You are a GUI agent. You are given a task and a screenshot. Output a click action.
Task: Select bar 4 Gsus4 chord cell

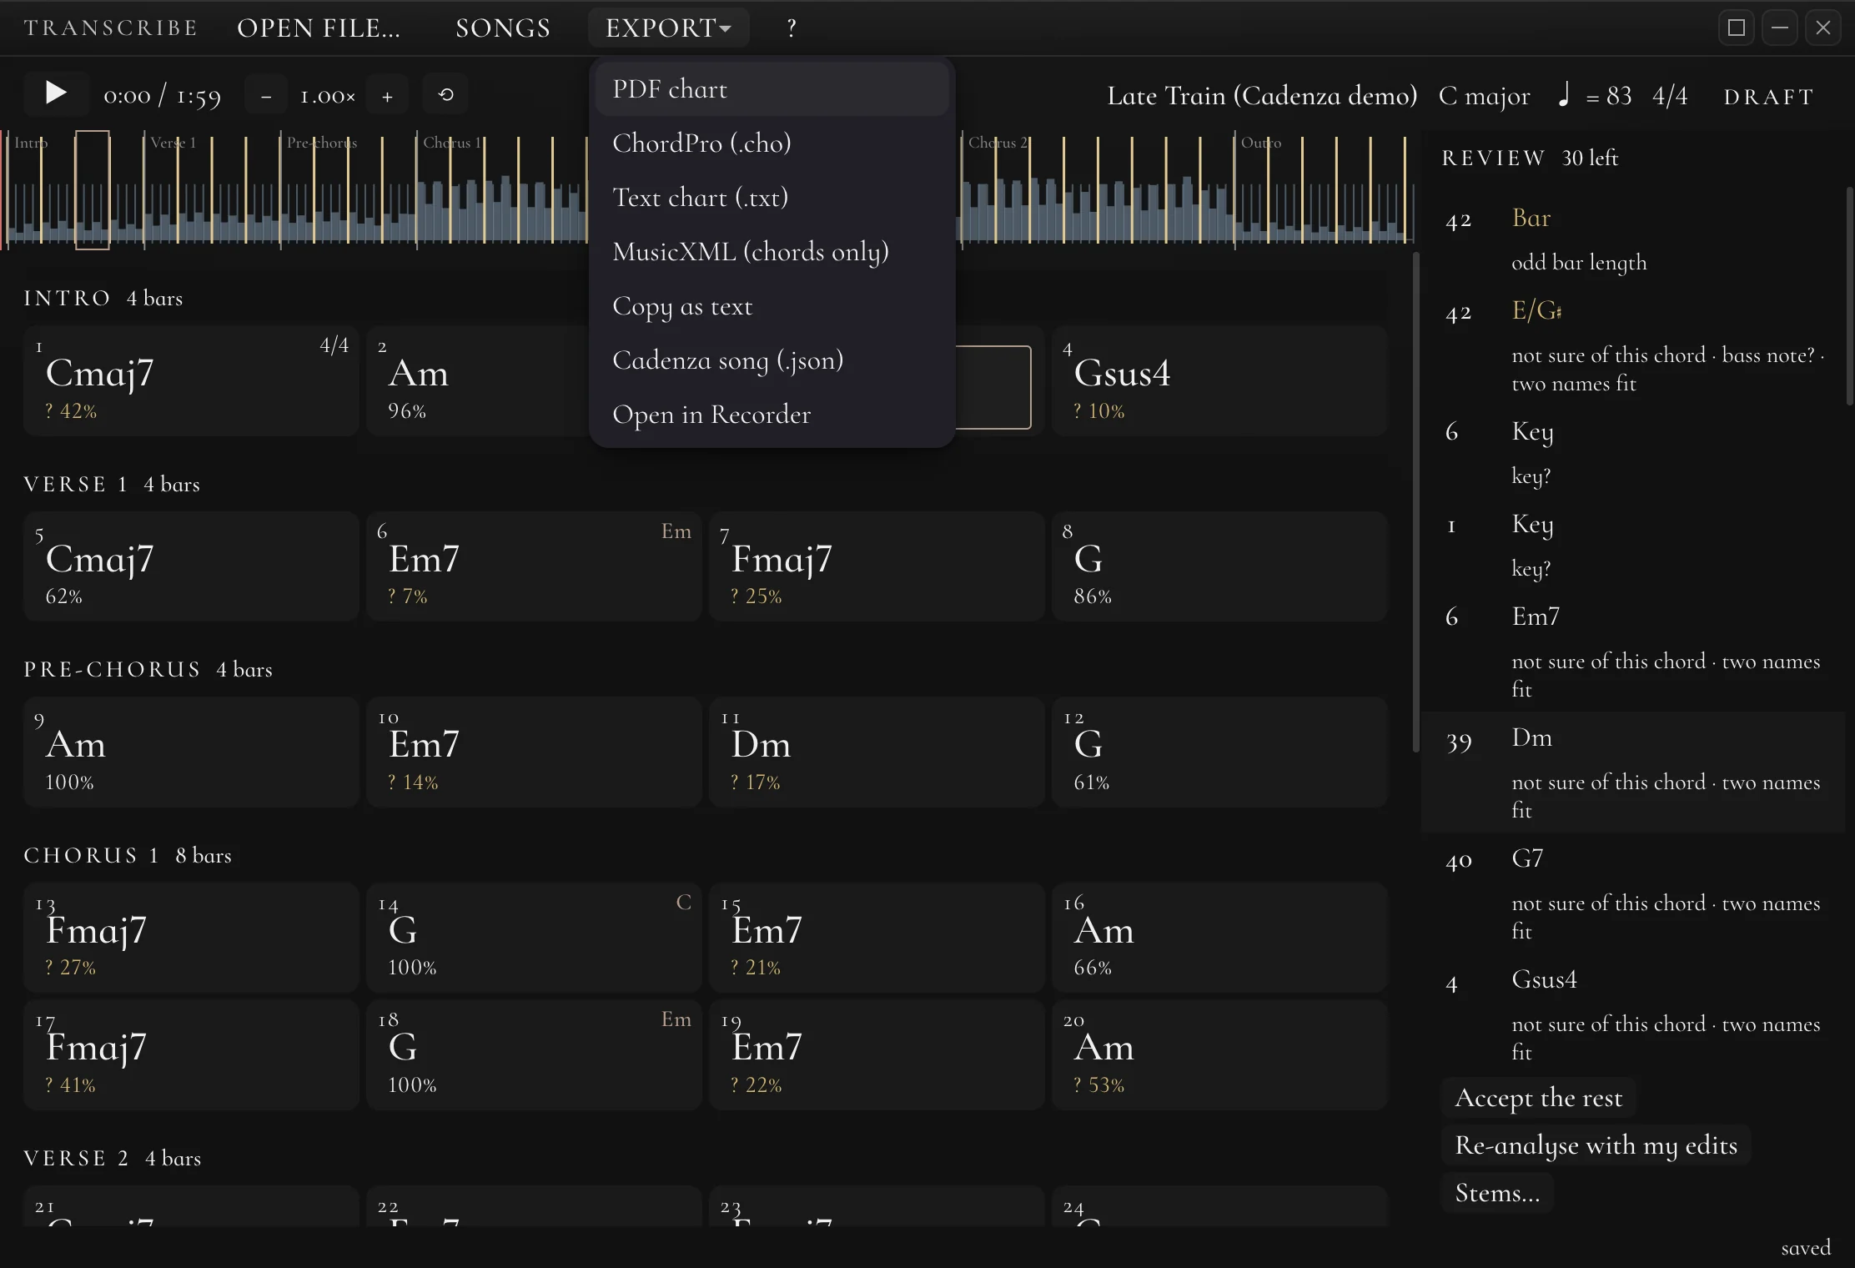(x=1219, y=381)
